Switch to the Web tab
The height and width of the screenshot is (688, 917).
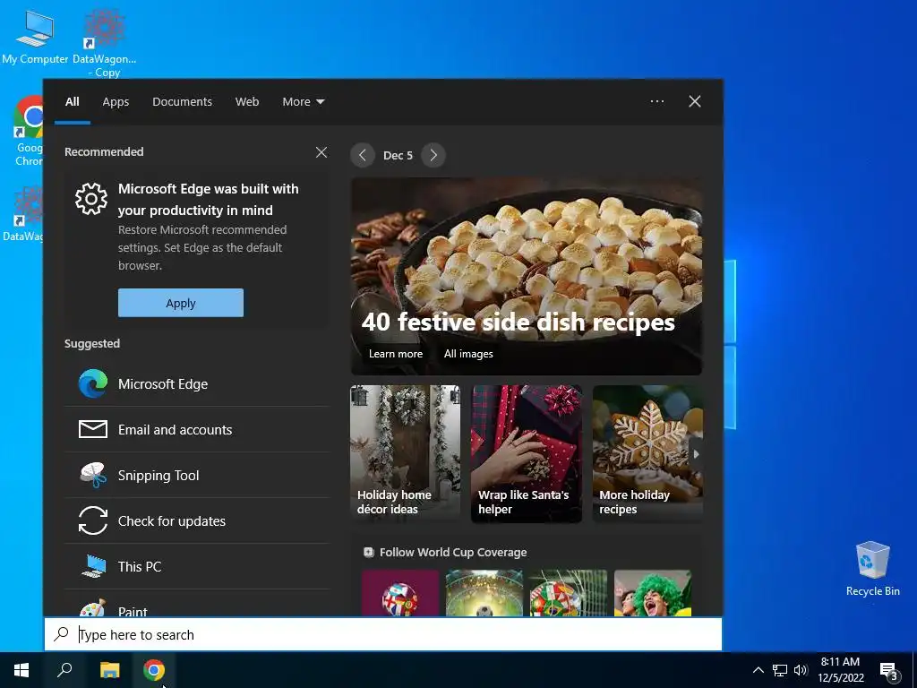tap(247, 101)
